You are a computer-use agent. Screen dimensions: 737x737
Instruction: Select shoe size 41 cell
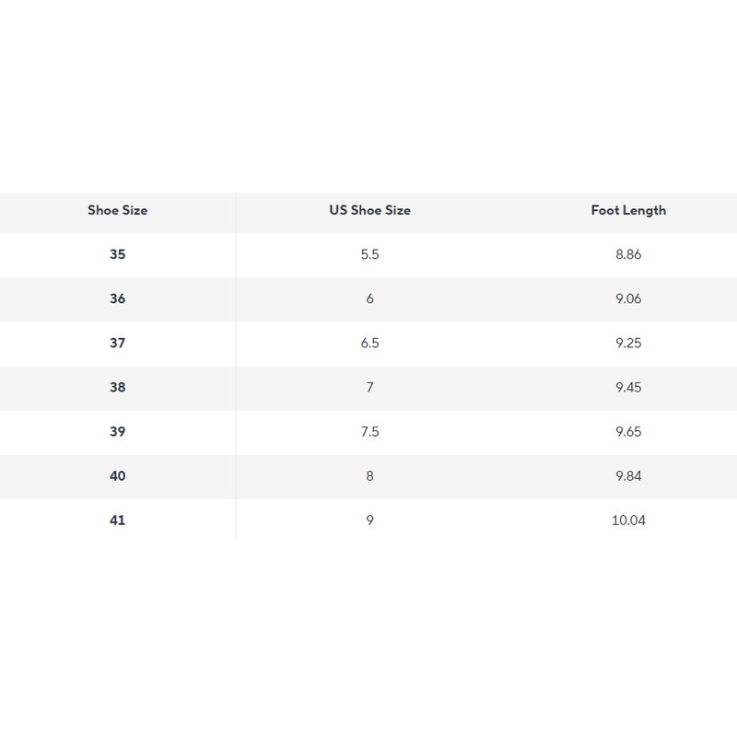click(x=117, y=520)
